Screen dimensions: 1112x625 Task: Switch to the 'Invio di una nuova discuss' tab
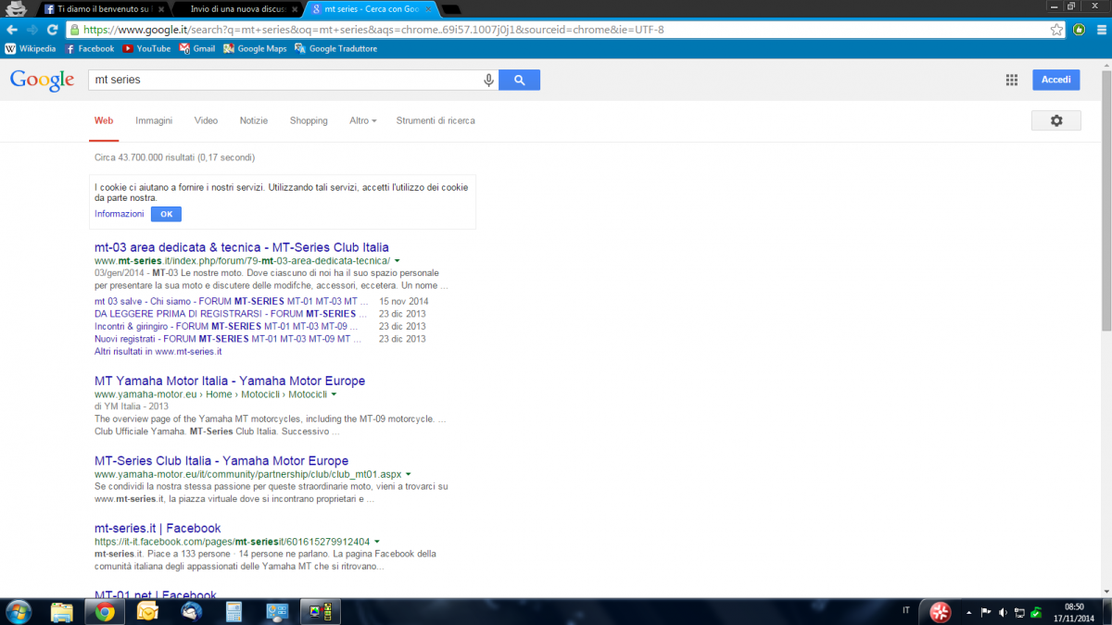click(x=236, y=8)
